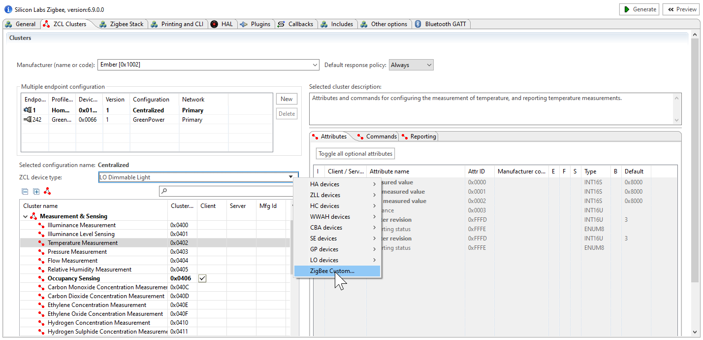Viewport: 703px width, 340px height.
Task: Click the cluster description scrollbar
Action: pos(677,109)
